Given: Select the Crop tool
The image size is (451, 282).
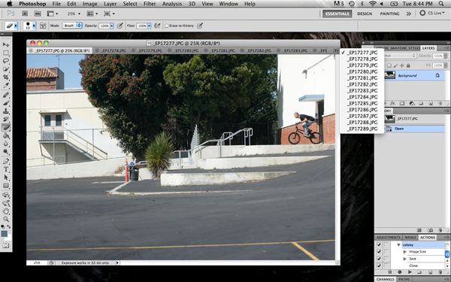Looking at the screenshot, I should tap(6, 77).
